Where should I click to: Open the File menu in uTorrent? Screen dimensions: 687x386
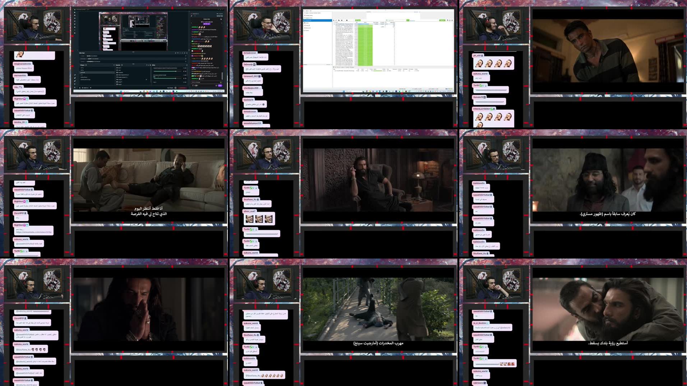pyautogui.click(x=304, y=11)
